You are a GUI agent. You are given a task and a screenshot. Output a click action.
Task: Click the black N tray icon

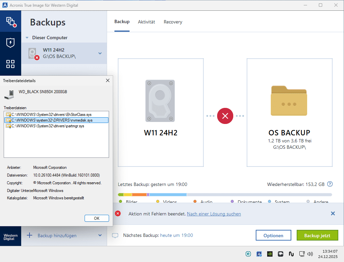(x=291, y=254)
